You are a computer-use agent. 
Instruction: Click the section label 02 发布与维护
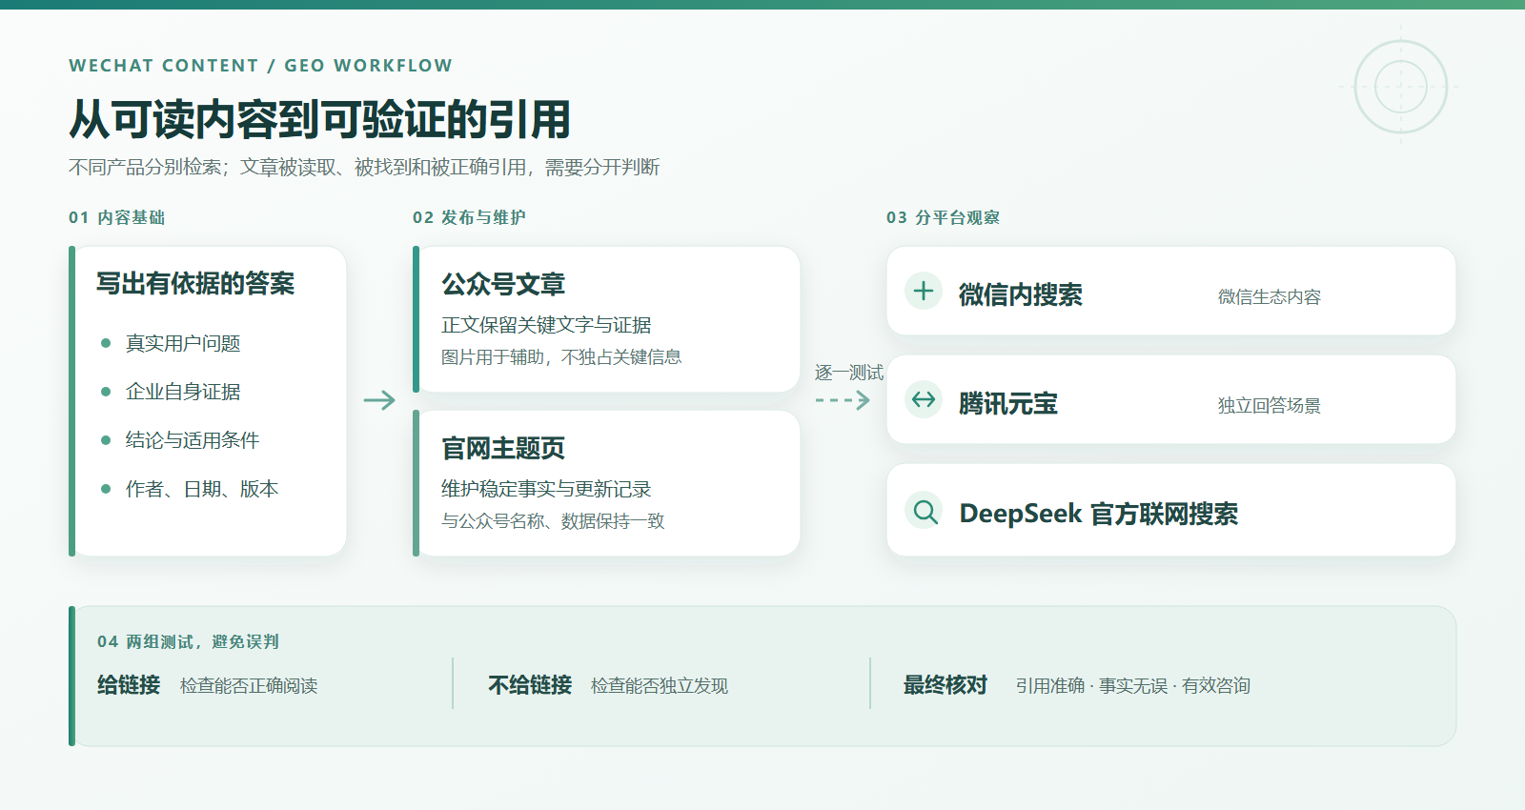coord(469,217)
